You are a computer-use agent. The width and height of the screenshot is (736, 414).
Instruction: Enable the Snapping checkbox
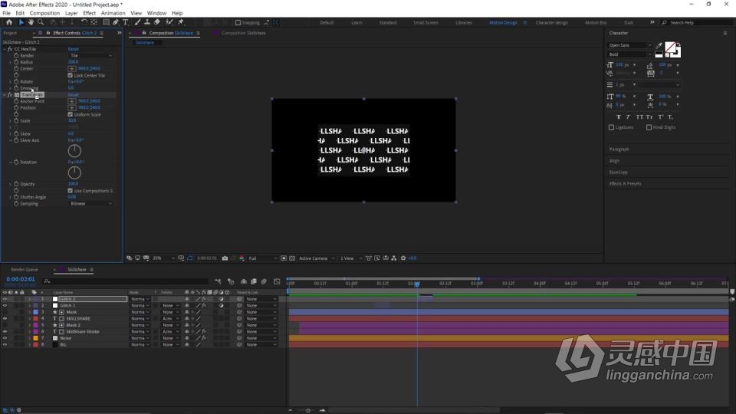coord(238,22)
